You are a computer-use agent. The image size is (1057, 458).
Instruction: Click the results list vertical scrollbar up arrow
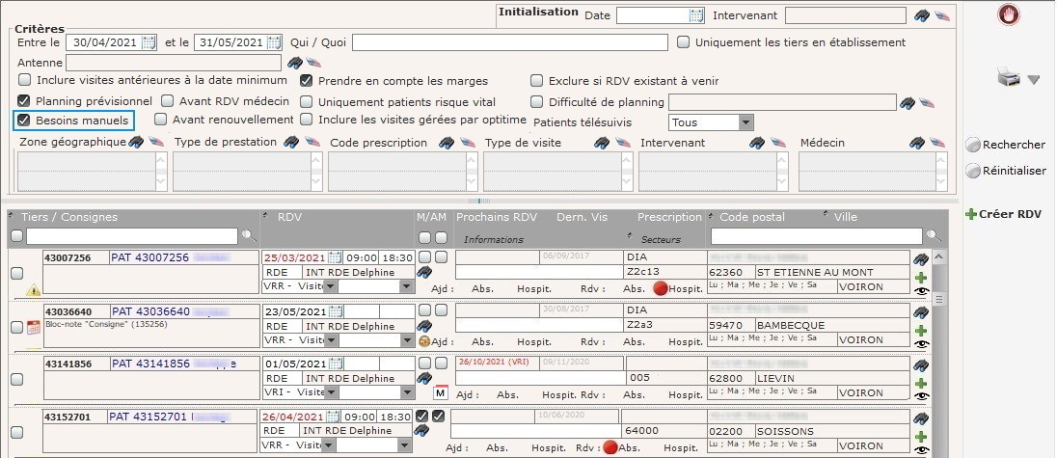point(938,256)
